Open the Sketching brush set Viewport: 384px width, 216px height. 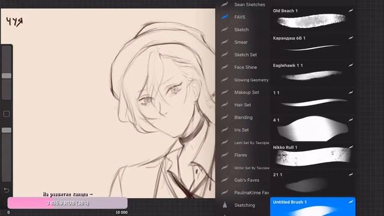tap(245, 205)
